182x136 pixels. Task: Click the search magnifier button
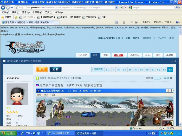click(177, 8)
